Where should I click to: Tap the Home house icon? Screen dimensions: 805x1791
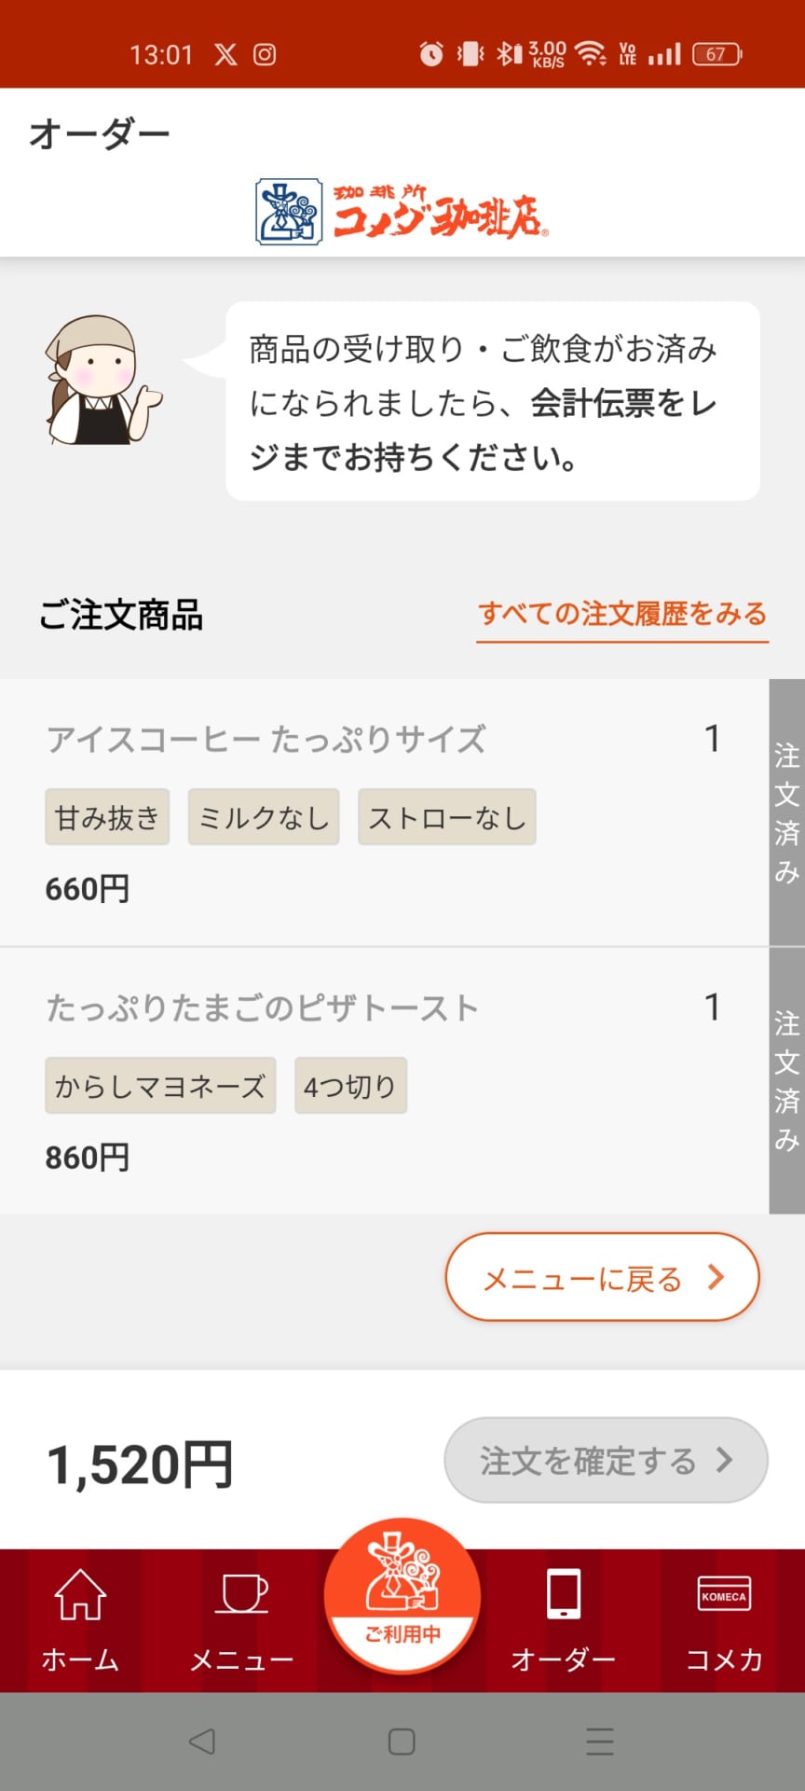click(x=80, y=1594)
